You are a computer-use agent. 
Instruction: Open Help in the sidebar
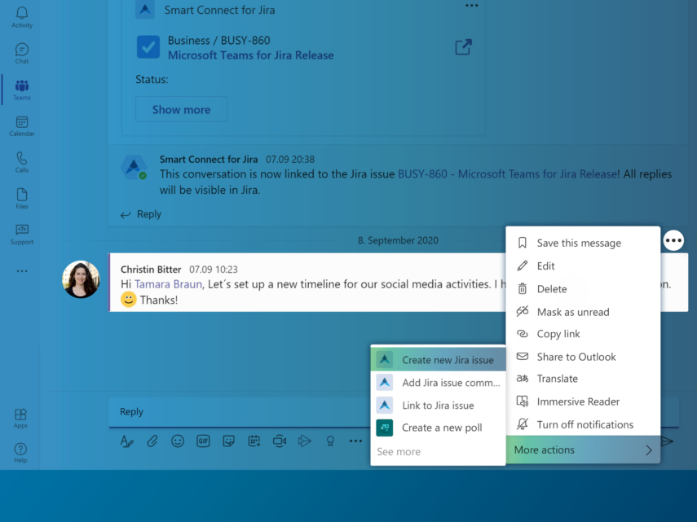[20, 454]
